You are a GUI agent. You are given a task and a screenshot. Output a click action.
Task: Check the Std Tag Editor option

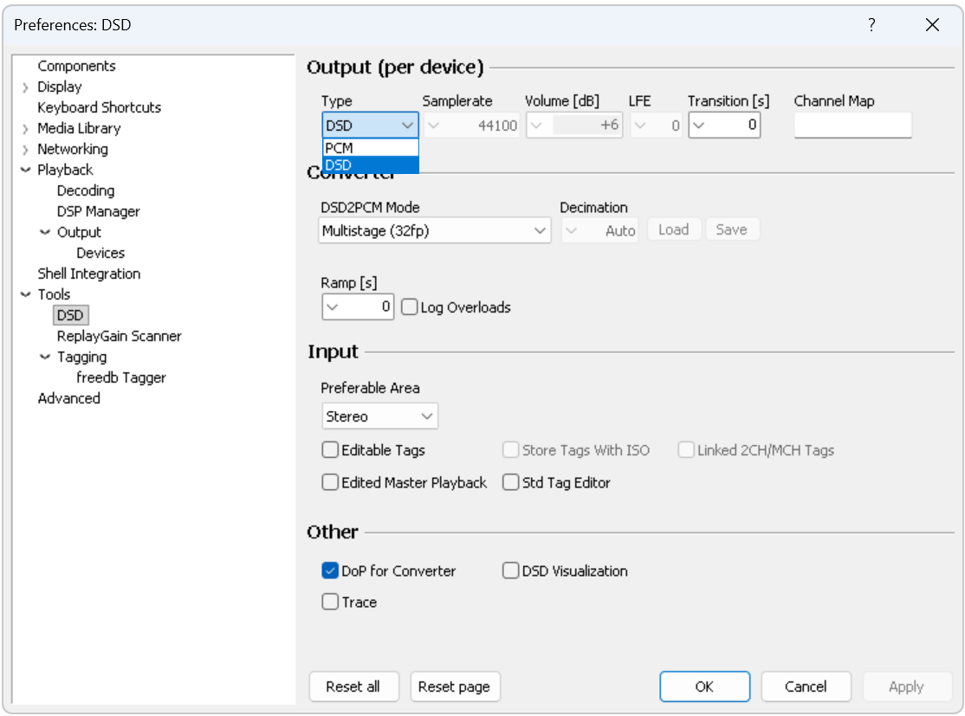[x=511, y=482]
